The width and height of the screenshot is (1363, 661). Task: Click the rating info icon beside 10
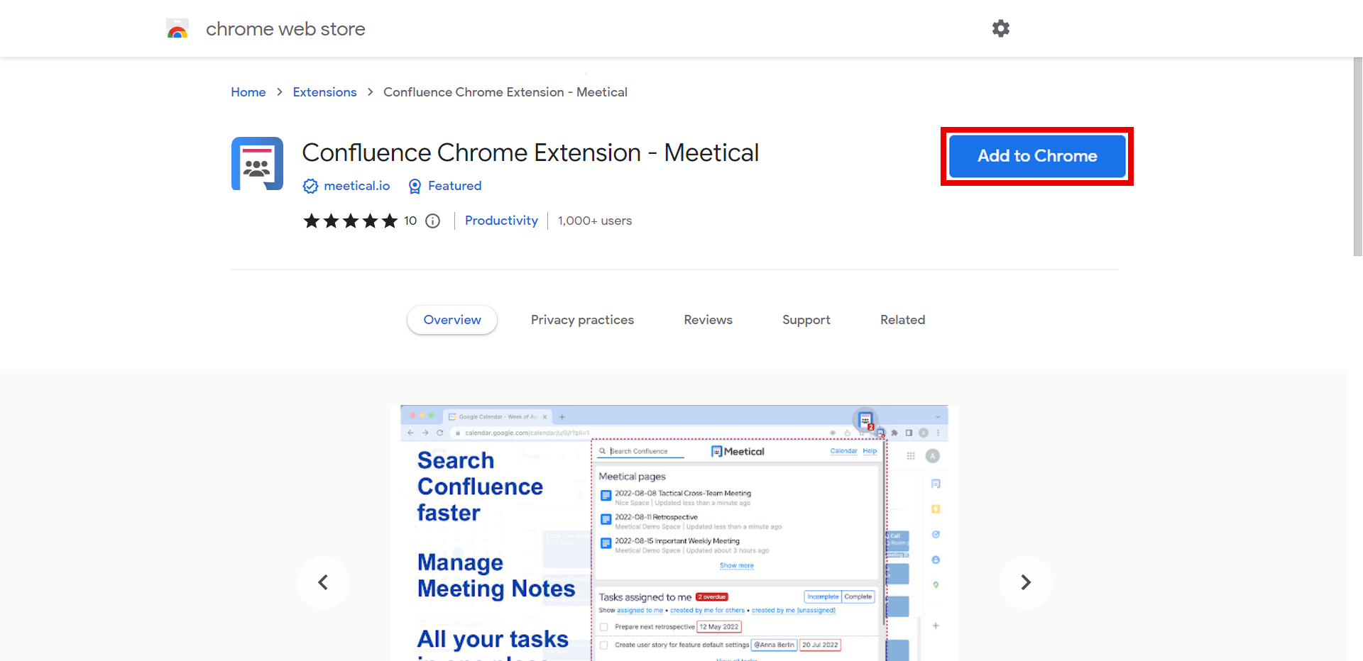coord(433,221)
